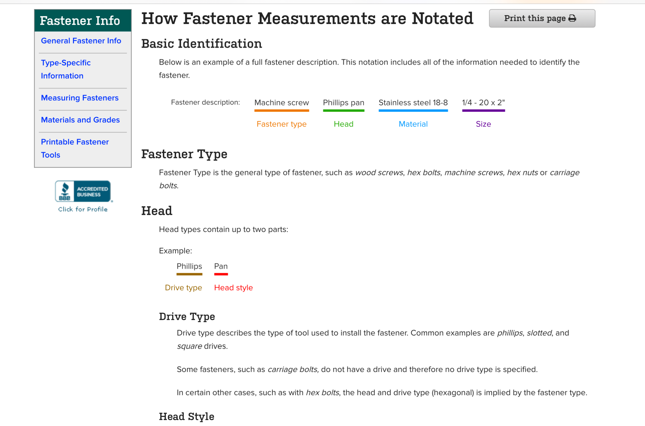This screenshot has width=645, height=426.
Task: Open General Fastener Info link
Action: tap(81, 41)
